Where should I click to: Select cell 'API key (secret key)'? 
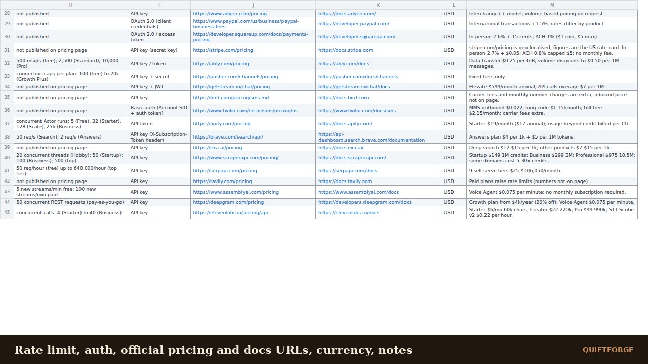tap(159, 50)
